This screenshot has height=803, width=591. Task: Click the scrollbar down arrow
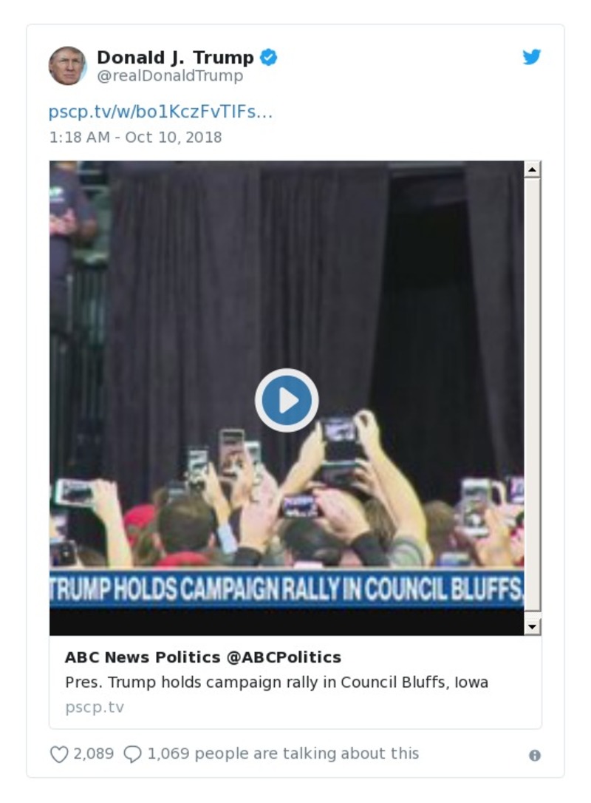(533, 626)
